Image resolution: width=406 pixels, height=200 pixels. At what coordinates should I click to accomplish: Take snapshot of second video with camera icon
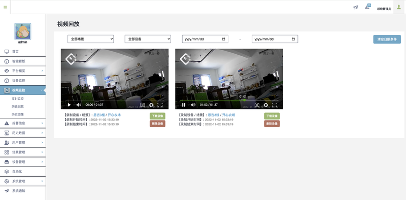pos(257,105)
